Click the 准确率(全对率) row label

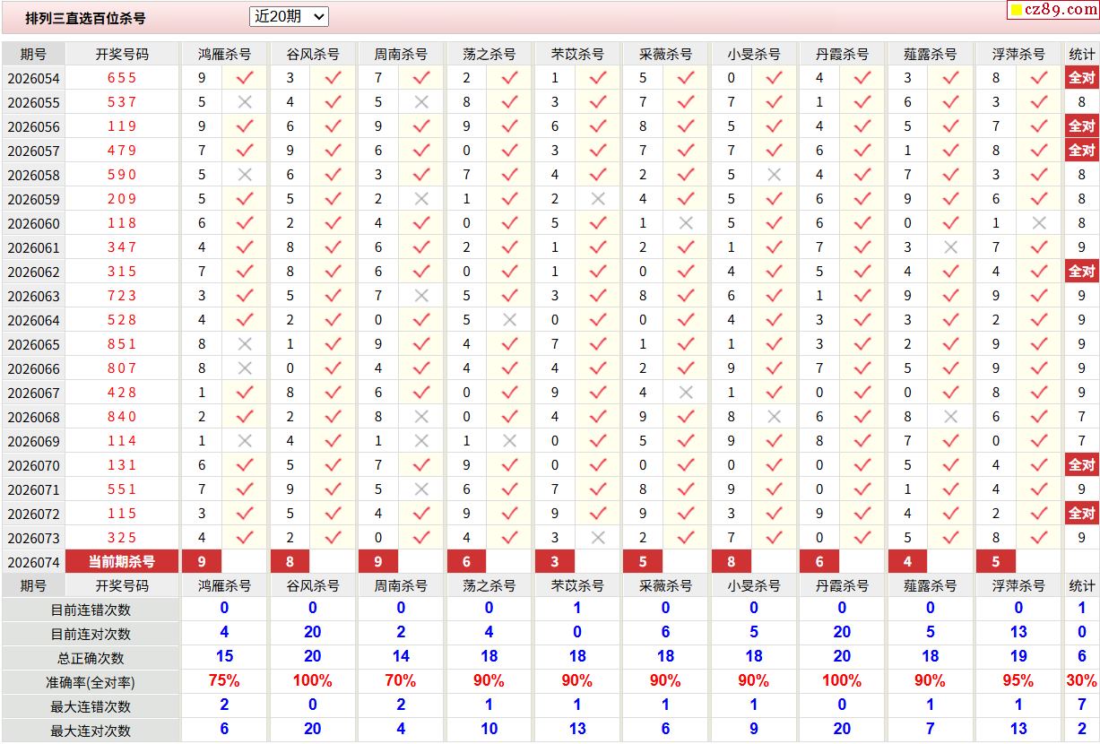(x=91, y=682)
